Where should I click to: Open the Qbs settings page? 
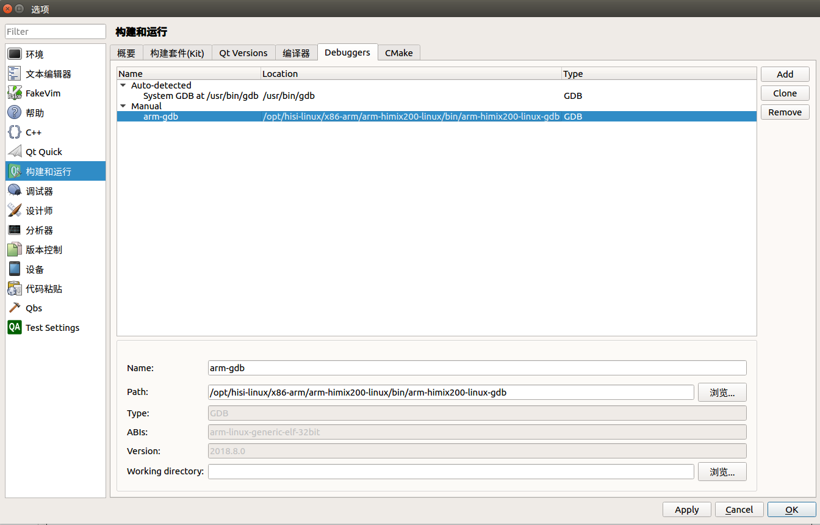pyautogui.click(x=32, y=308)
